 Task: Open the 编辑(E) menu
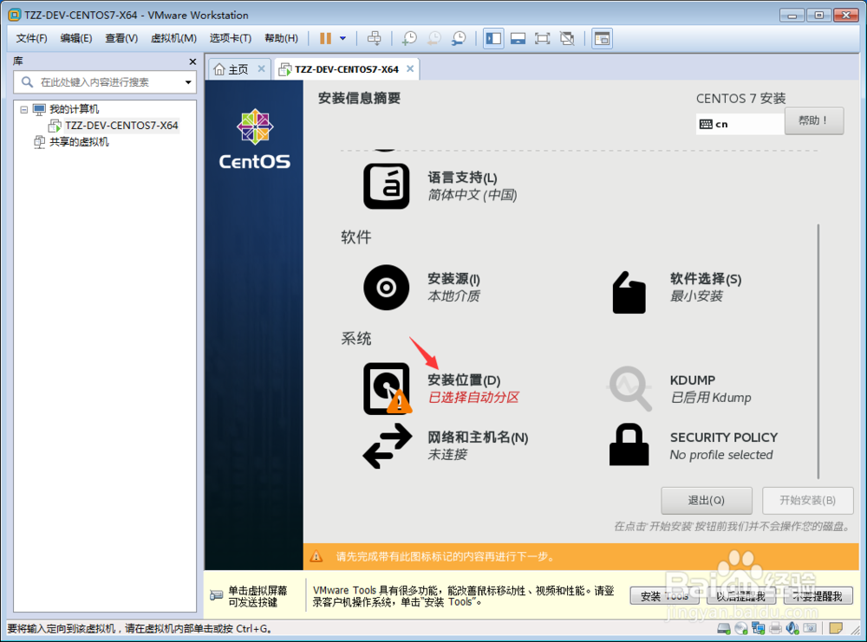point(76,38)
